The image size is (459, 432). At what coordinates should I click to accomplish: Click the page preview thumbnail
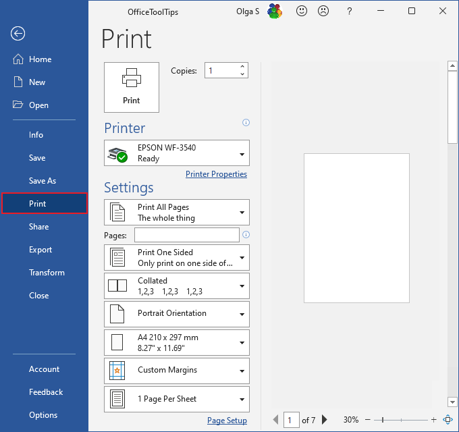pyautogui.click(x=356, y=228)
